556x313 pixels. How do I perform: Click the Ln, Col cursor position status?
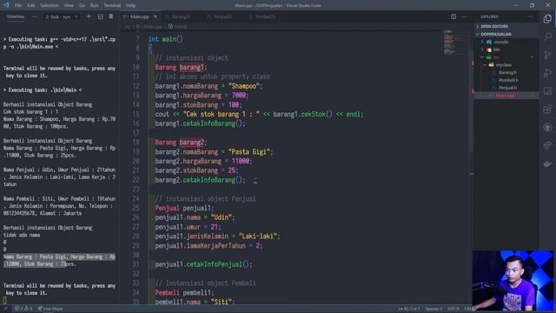pyautogui.click(x=408, y=309)
